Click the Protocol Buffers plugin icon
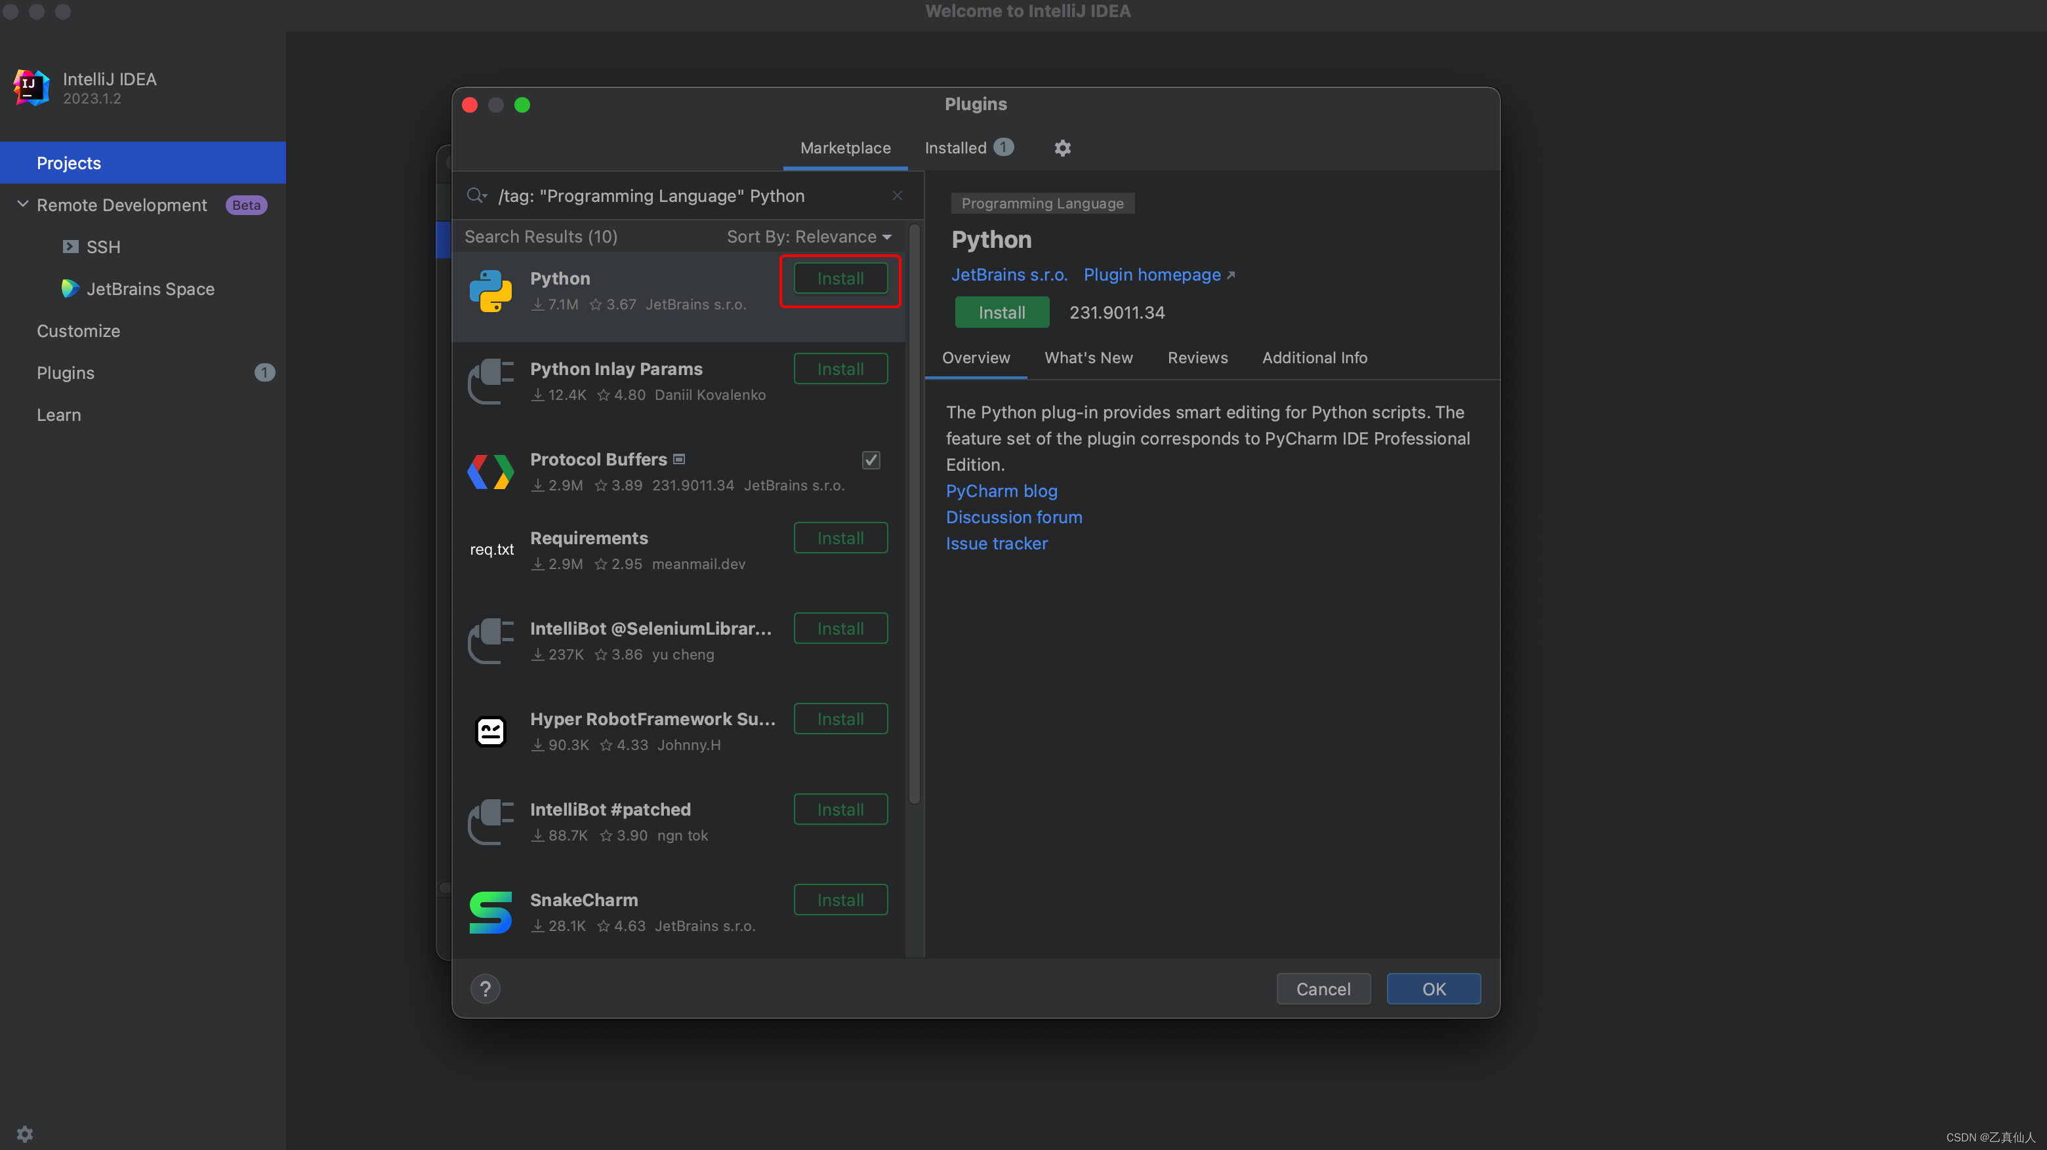The height and width of the screenshot is (1150, 2047). 491,470
